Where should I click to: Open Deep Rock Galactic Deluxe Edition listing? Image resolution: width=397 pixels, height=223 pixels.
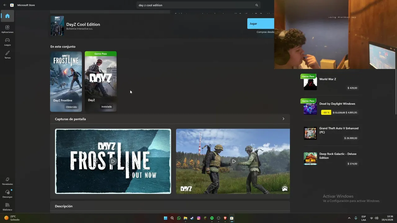(x=331, y=159)
